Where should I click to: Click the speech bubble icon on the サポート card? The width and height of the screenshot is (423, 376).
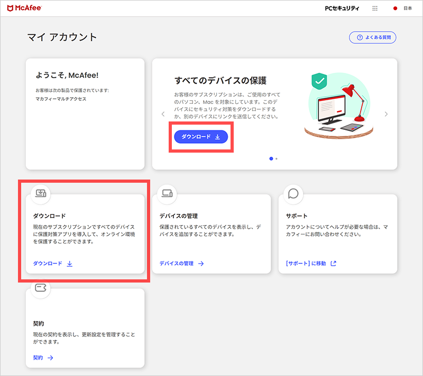tap(293, 193)
